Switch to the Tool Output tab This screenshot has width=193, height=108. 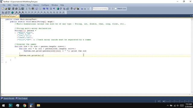21,98
